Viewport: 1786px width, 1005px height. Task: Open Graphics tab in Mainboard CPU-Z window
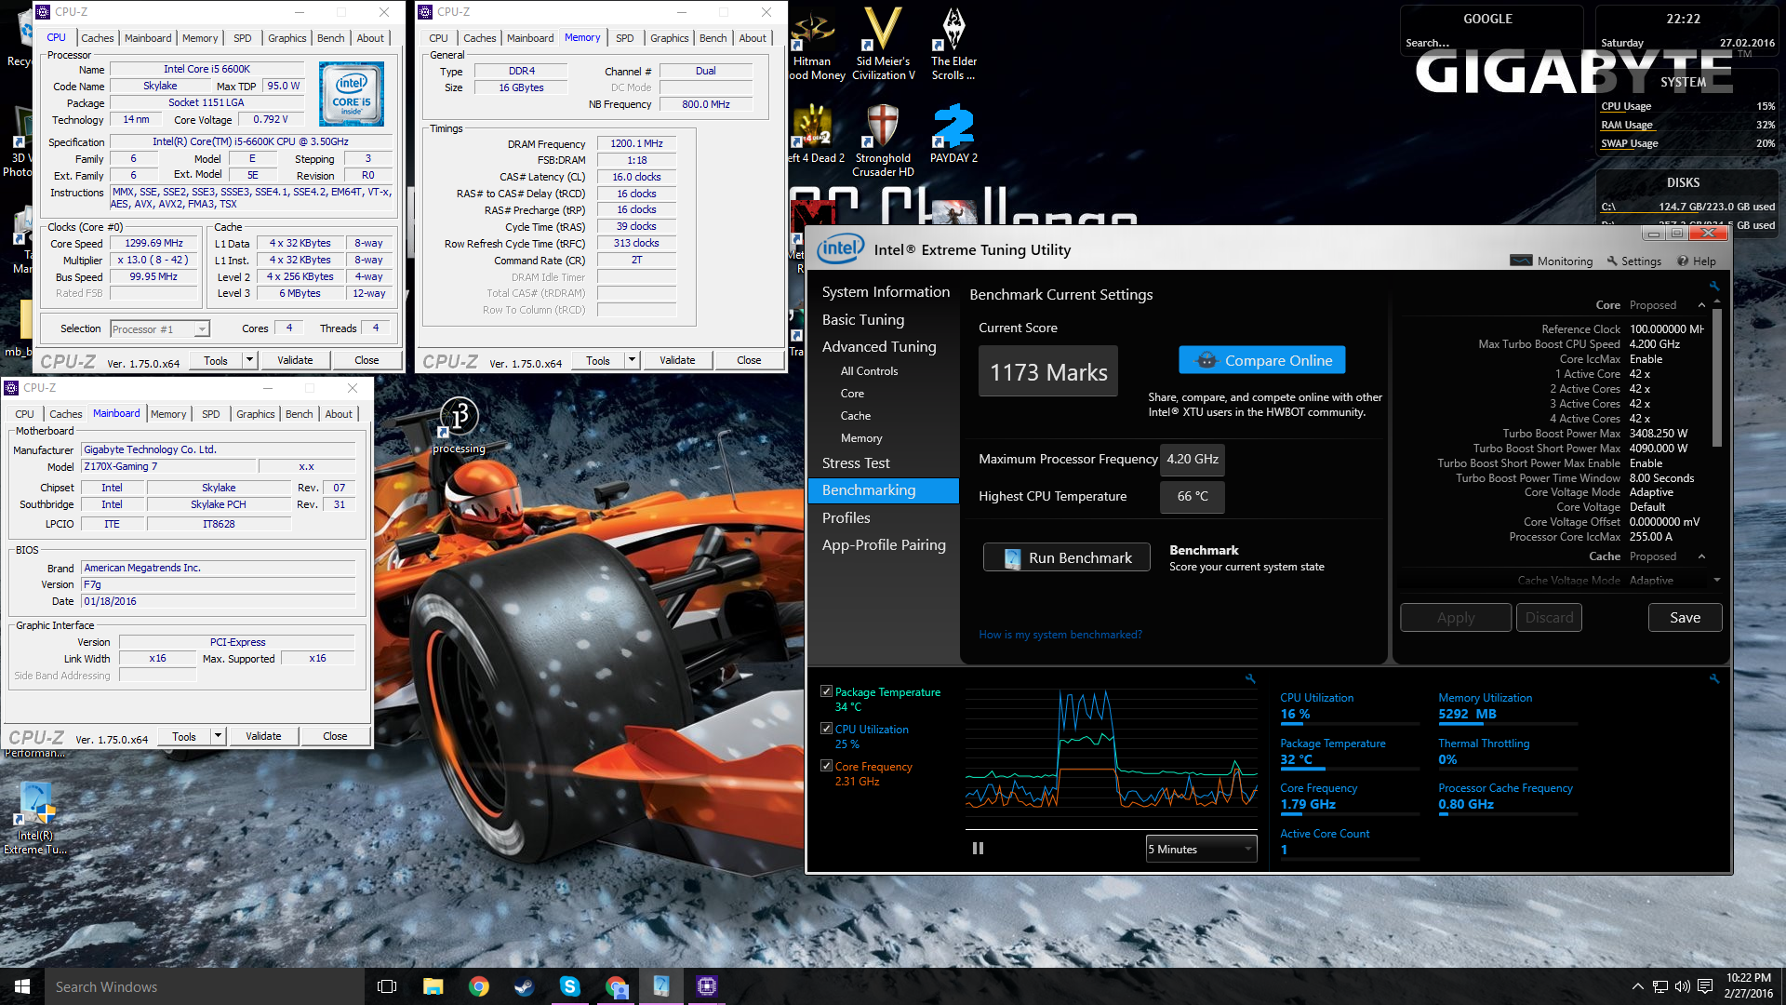point(255,414)
